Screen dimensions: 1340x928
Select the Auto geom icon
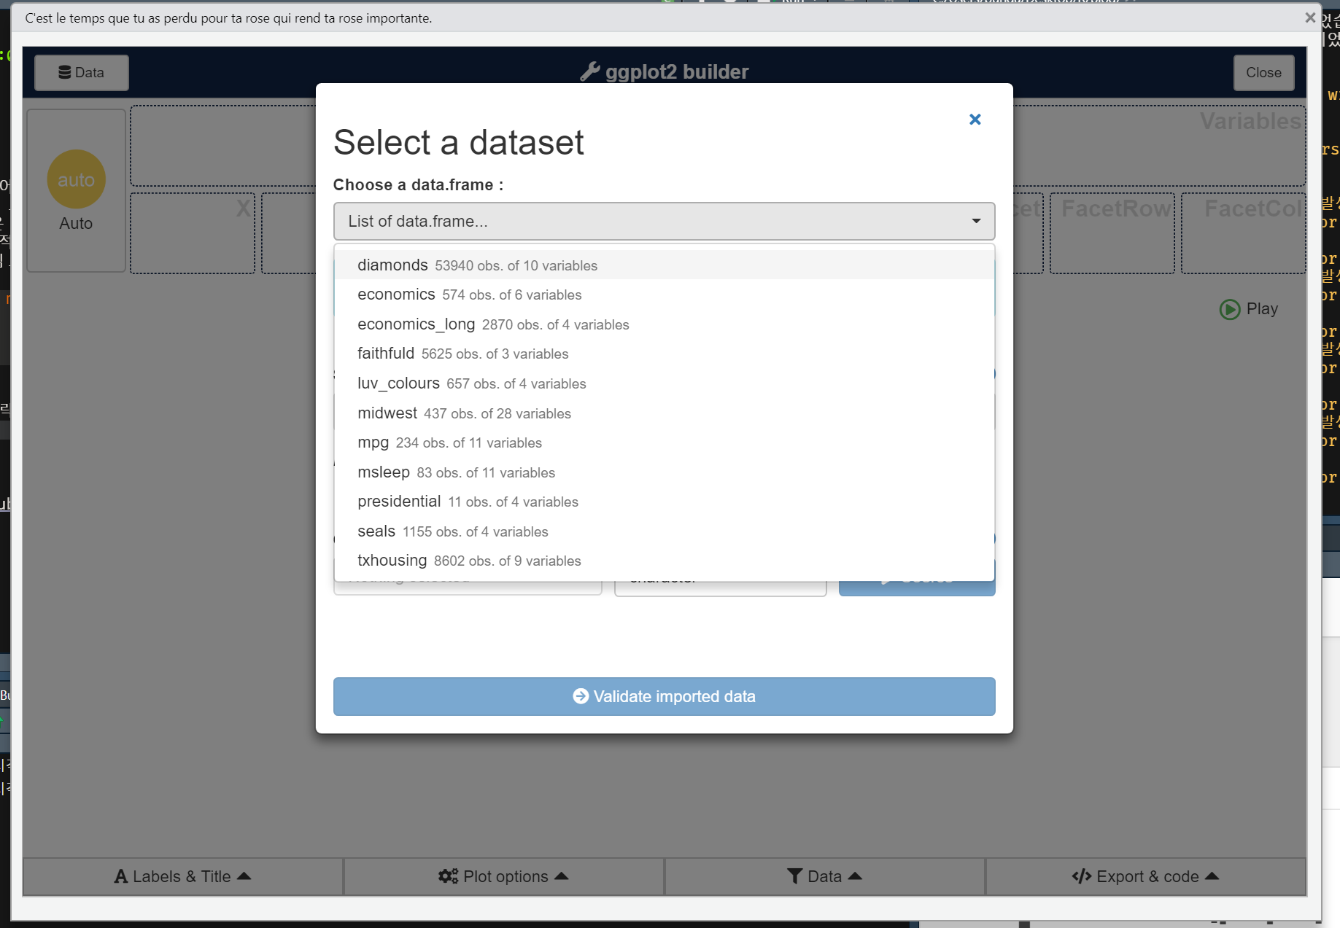click(x=77, y=180)
